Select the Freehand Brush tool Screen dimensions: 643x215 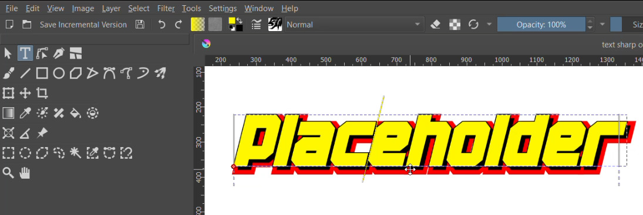tap(8, 74)
